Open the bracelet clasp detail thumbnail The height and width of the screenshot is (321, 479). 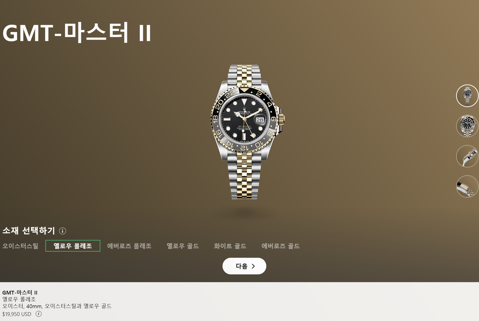(x=467, y=187)
